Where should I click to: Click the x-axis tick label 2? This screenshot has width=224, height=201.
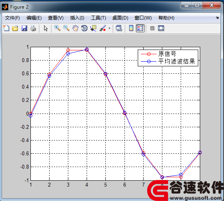click(x=49, y=185)
